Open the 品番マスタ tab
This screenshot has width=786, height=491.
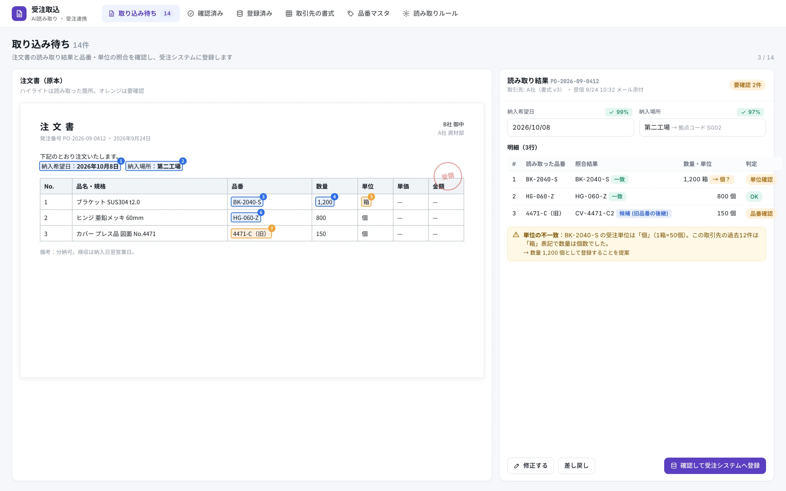pos(368,13)
